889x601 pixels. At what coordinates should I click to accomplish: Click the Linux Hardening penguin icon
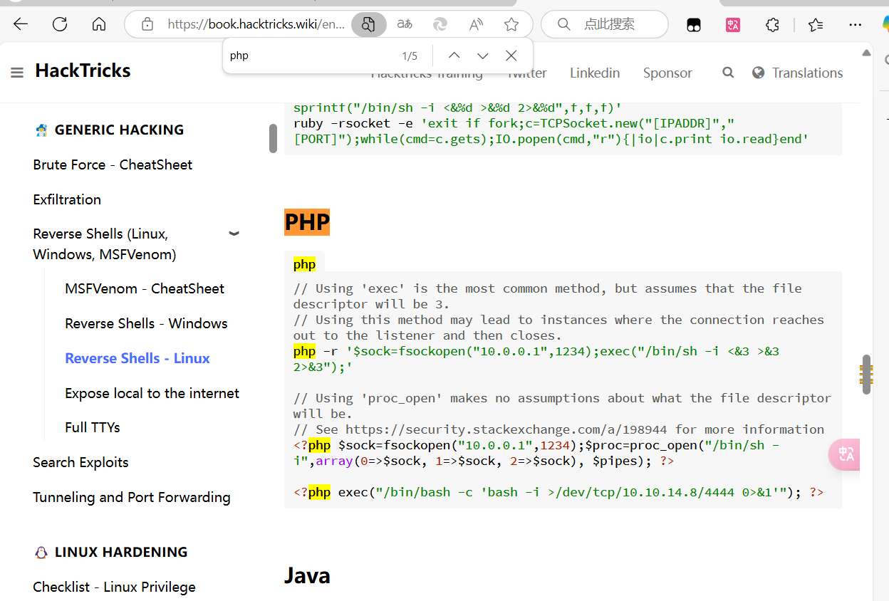[41, 553]
